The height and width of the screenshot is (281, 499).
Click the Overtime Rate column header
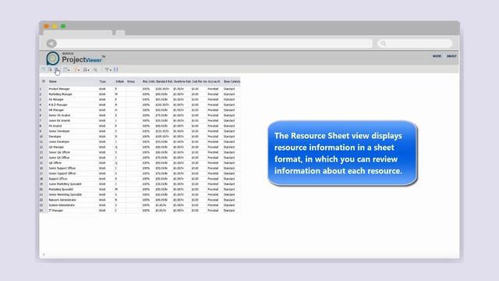[x=182, y=81]
